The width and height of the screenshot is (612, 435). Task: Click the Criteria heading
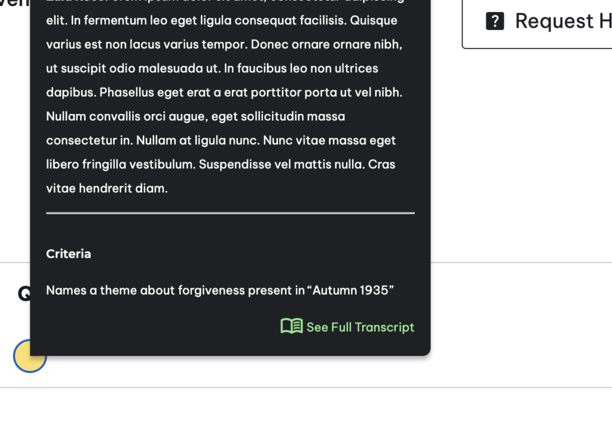point(68,254)
